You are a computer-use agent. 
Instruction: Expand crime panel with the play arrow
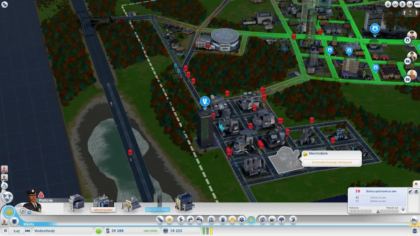403,210
